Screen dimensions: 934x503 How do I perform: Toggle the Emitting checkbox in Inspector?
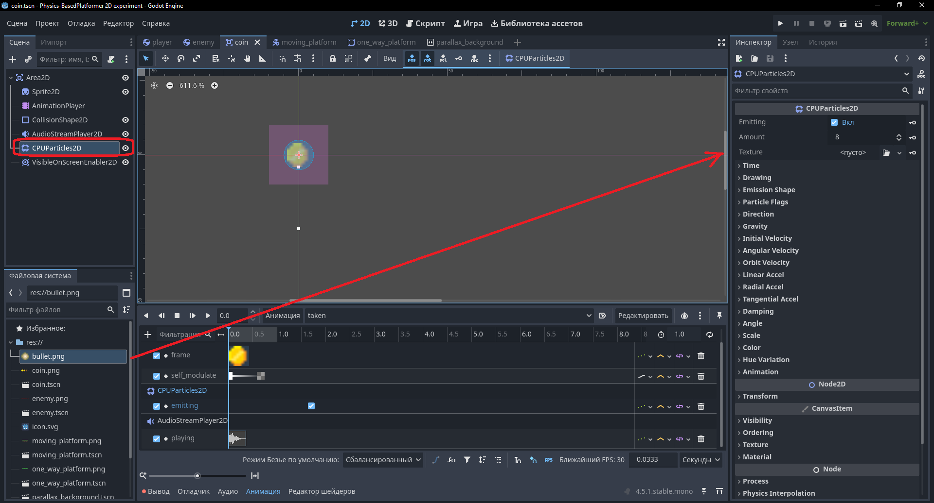tap(834, 122)
